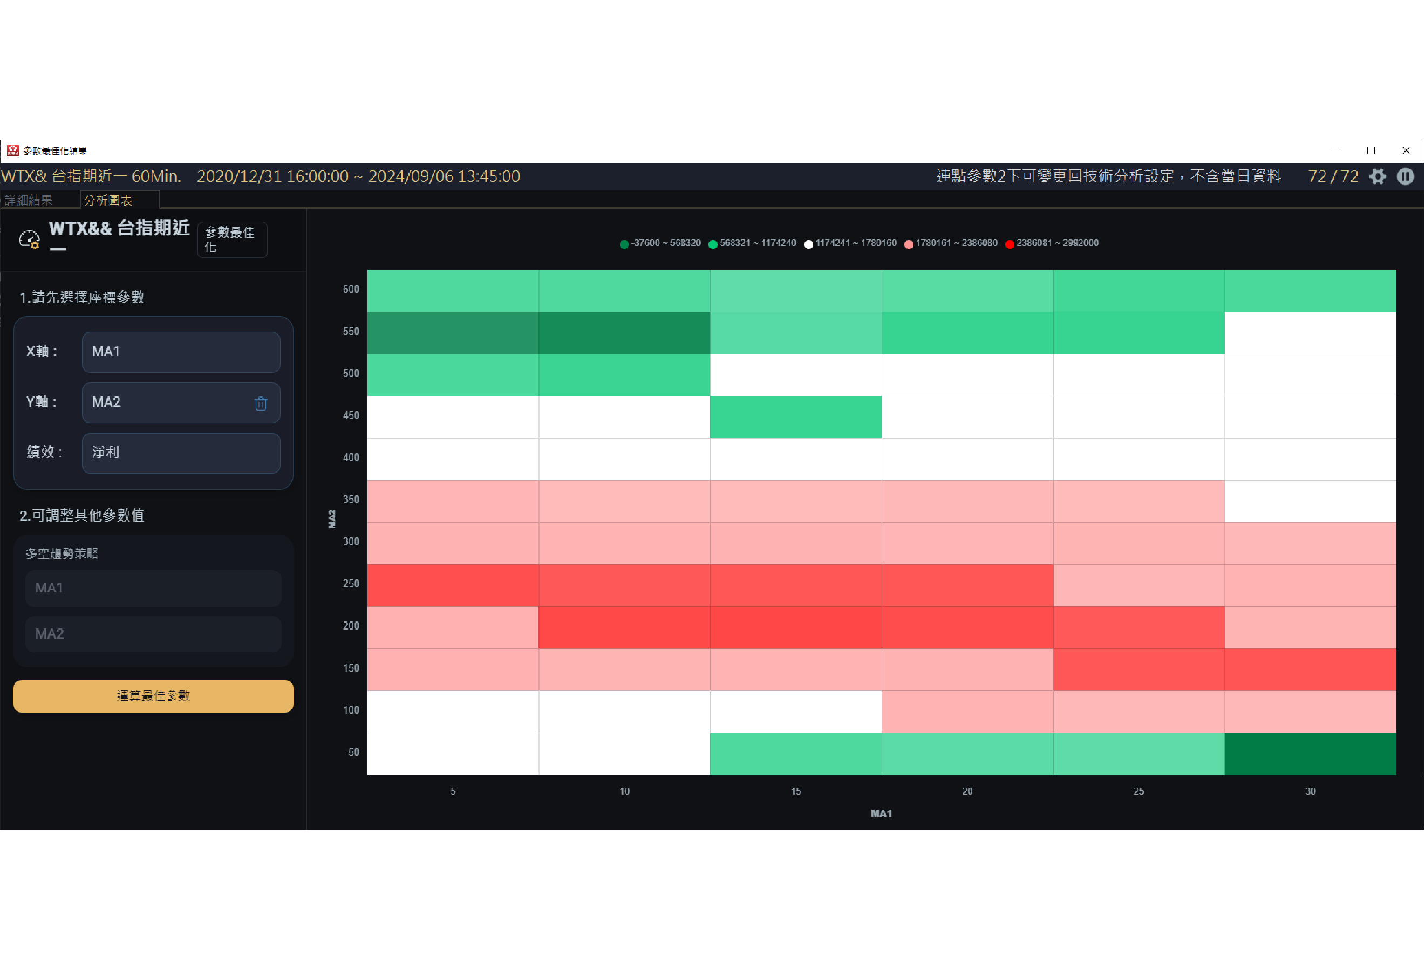The image size is (1425, 971).
Task: Click the pause icon at top right
Action: tap(1406, 176)
